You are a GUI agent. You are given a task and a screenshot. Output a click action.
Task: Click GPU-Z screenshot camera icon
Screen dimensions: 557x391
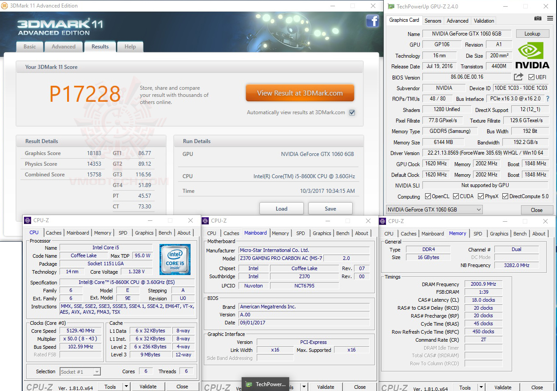[538, 18]
